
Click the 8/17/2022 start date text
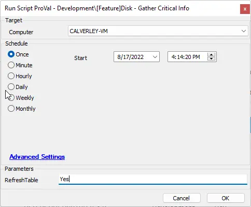(x=131, y=57)
